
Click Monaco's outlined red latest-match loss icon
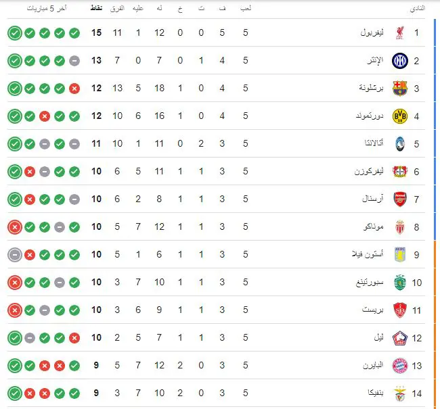[15, 227]
